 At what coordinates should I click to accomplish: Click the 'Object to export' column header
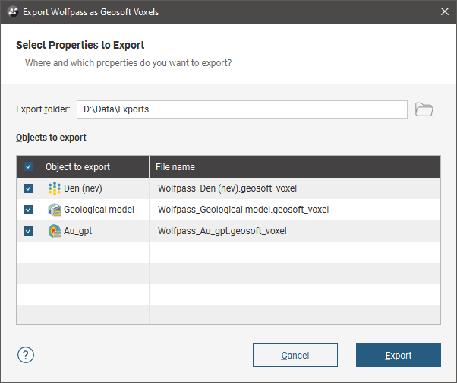(77, 167)
